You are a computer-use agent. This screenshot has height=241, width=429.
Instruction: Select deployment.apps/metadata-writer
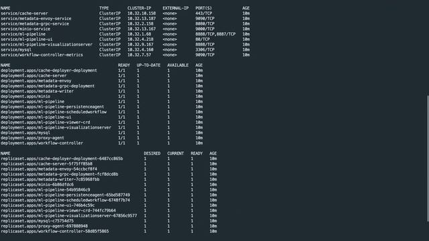click(x=38, y=91)
